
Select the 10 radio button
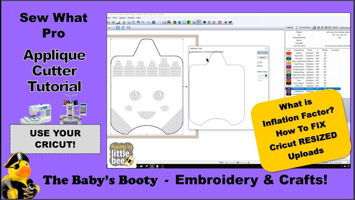108,28
